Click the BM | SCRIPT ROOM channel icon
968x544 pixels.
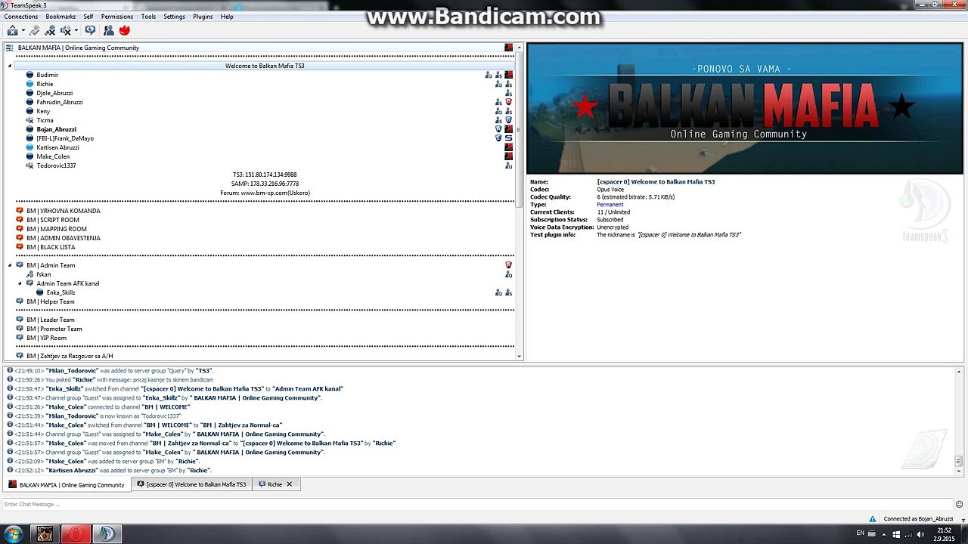point(20,220)
